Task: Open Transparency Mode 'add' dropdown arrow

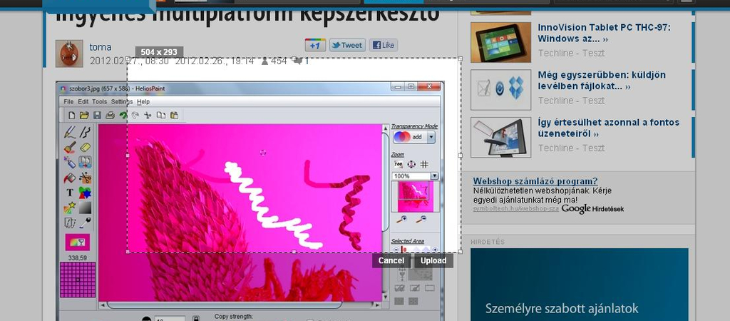Action: point(431,137)
